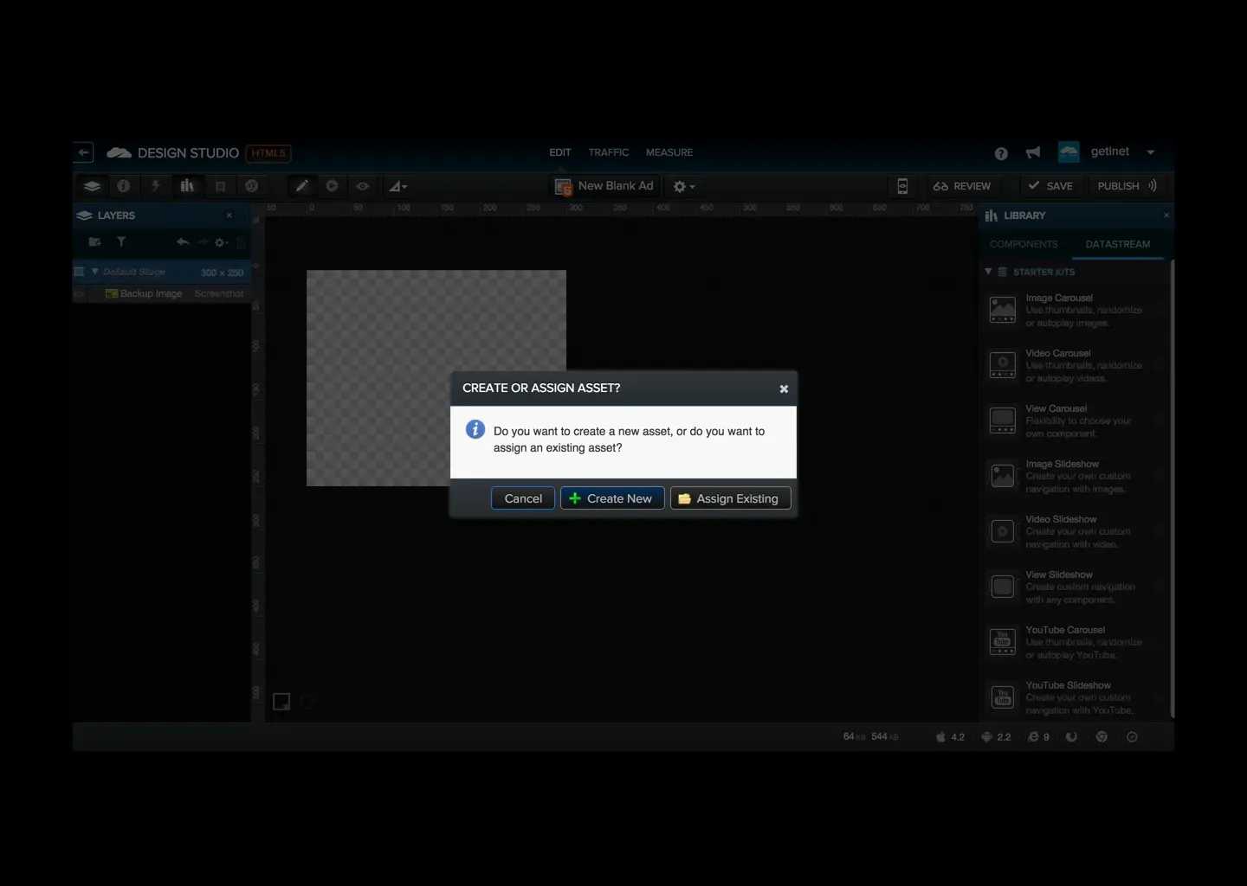Open the Library books icon in toolbar
This screenshot has height=886, width=1247.
pos(187,186)
